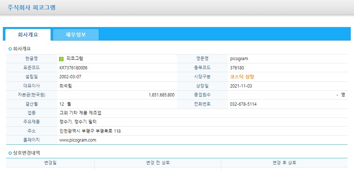Click the 주식회사 피코그램 page title
354x170 pixels.
(31, 7)
